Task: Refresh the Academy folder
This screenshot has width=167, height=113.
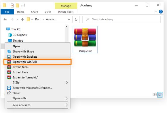Action: point(76,20)
